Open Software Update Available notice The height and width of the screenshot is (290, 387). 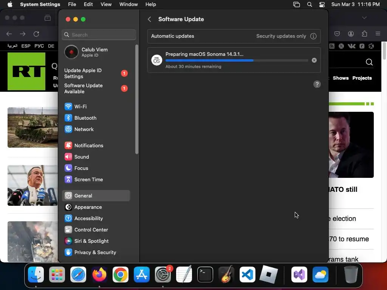coord(96,88)
